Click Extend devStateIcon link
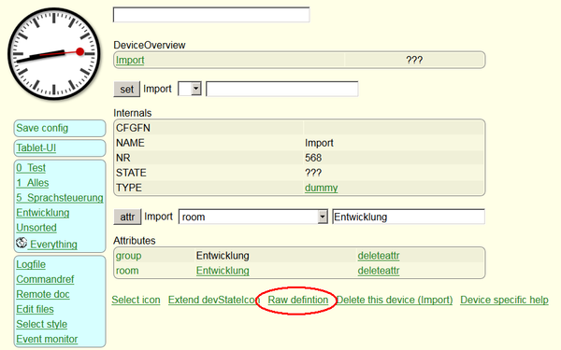 214,300
